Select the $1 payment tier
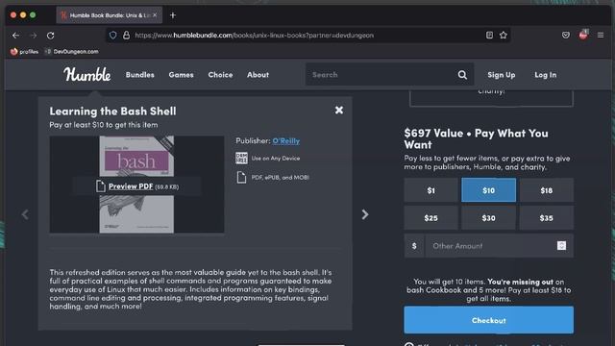Viewport: 615px width, 346px height. (x=430, y=190)
